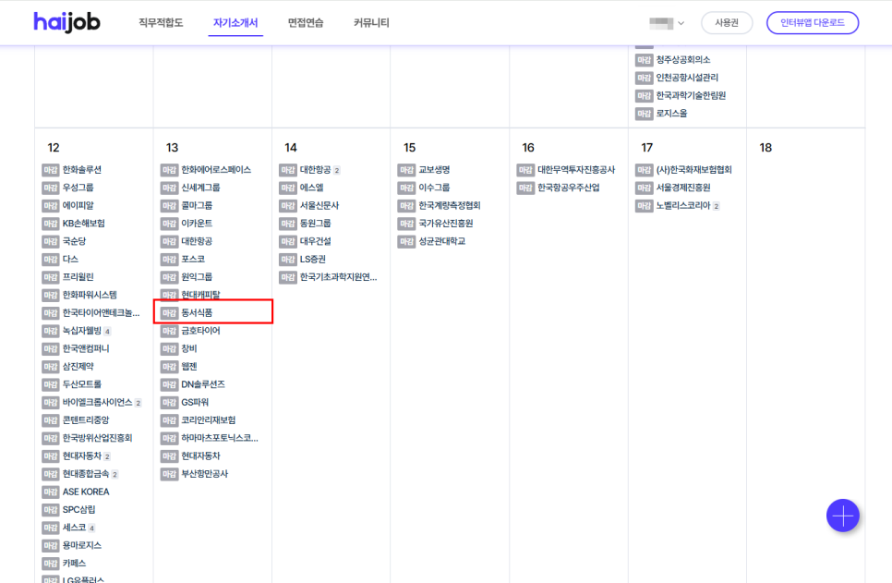Image resolution: width=892 pixels, height=583 pixels.
Task: Click the count badge next to 녹십자웰빙
Action: click(107, 331)
